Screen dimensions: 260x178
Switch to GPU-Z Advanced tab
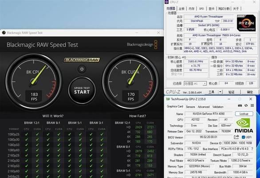tap(204, 107)
